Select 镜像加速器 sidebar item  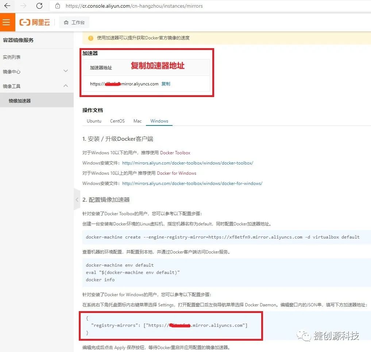pos(37,101)
